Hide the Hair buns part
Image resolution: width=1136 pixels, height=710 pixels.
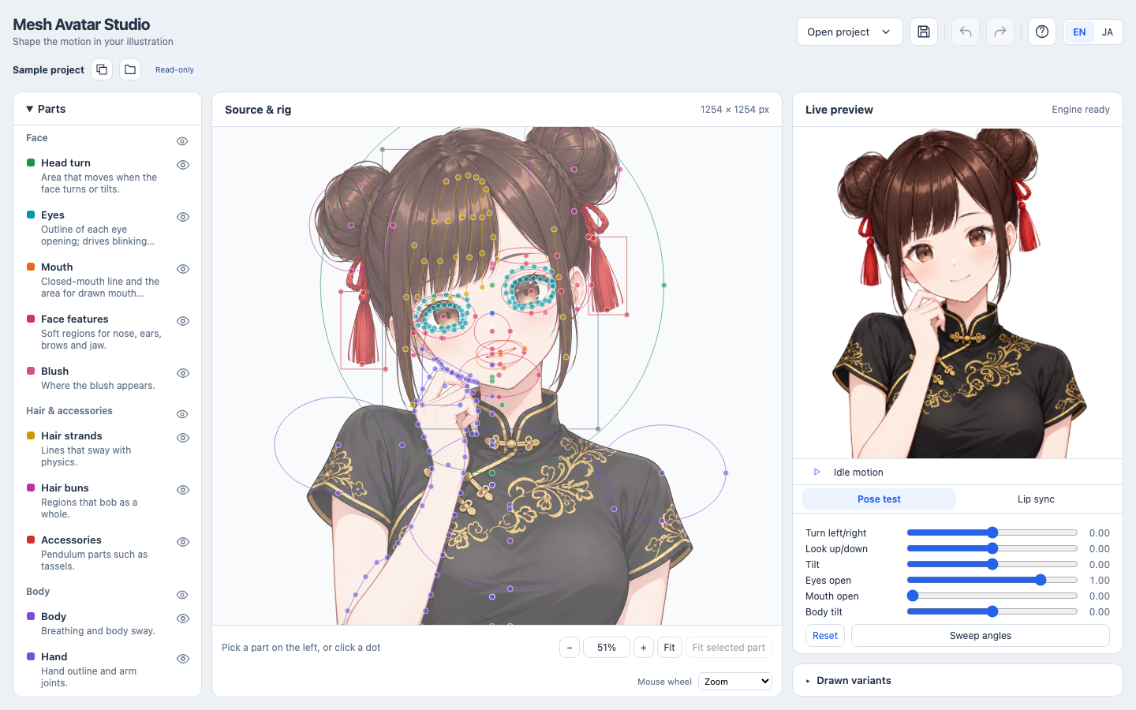183,490
